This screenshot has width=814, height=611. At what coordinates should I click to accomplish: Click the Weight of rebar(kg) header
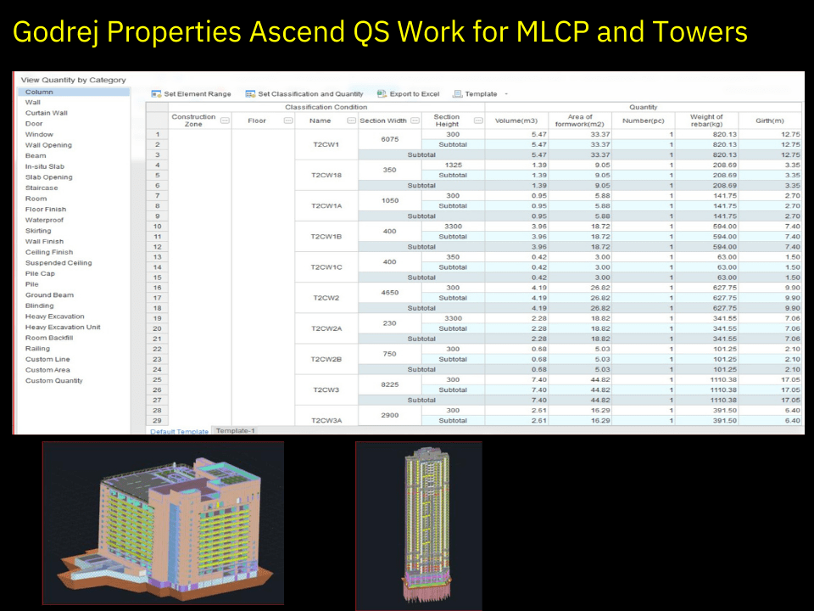(x=706, y=121)
